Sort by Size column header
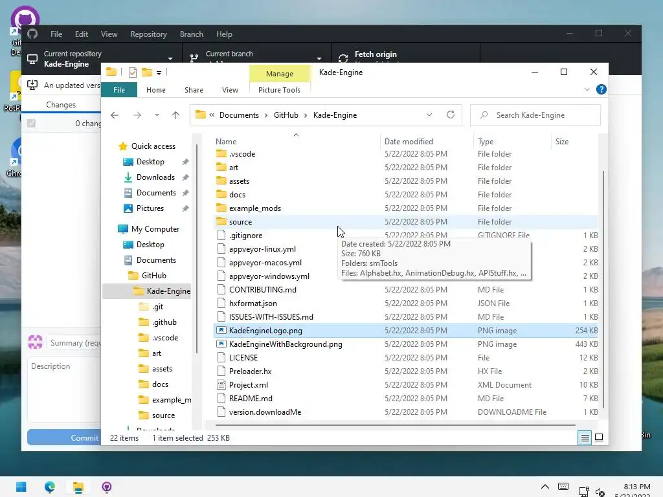This screenshot has width=663, height=497. tap(561, 142)
